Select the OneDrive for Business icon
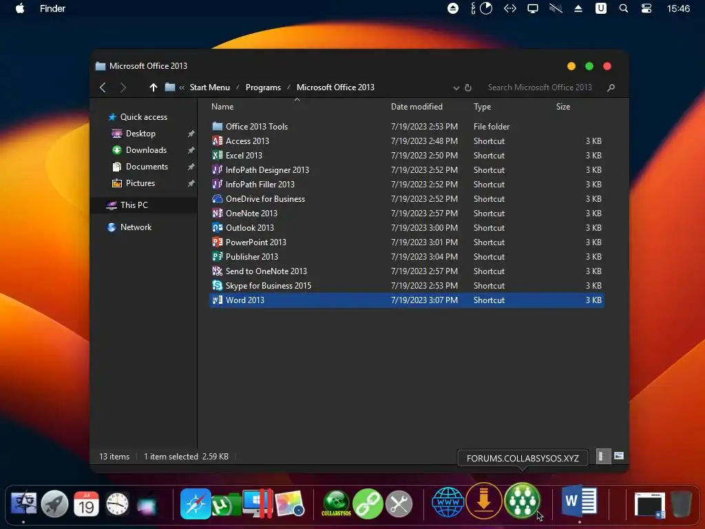The width and height of the screenshot is (705, 529). click(x=217, y=198)
